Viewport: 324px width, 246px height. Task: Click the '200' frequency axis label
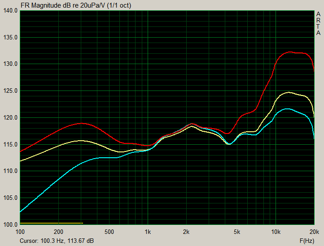click(x=58, y=232)
